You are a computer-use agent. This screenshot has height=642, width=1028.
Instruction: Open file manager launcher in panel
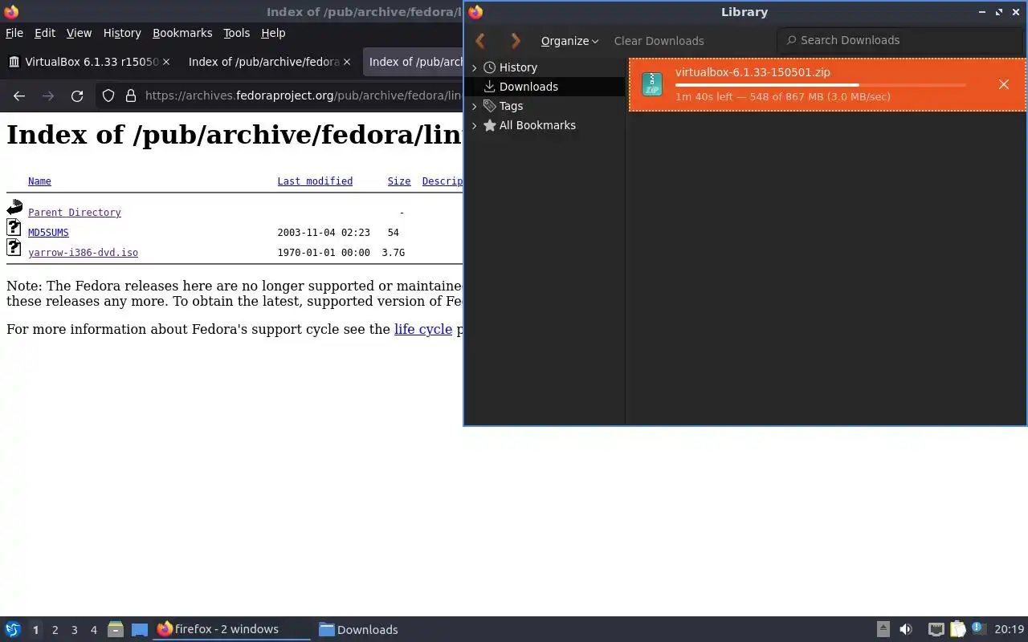115,630
